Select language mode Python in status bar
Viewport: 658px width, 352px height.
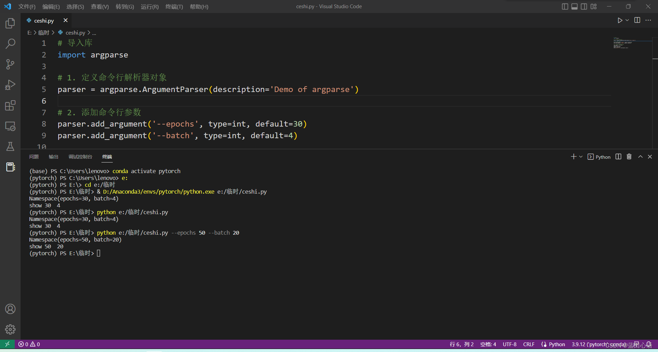pyautogui.click(x=557, y=344)
